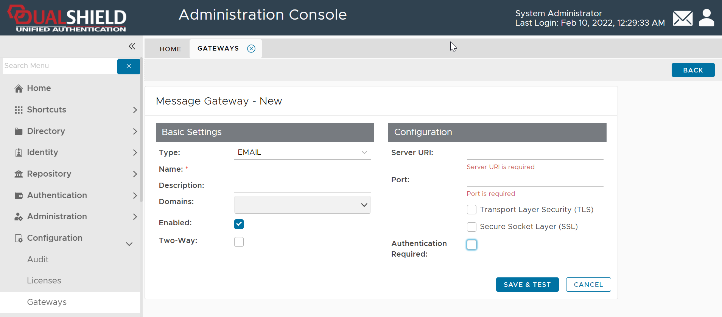Click the Server URI input field

coord(535,153)
